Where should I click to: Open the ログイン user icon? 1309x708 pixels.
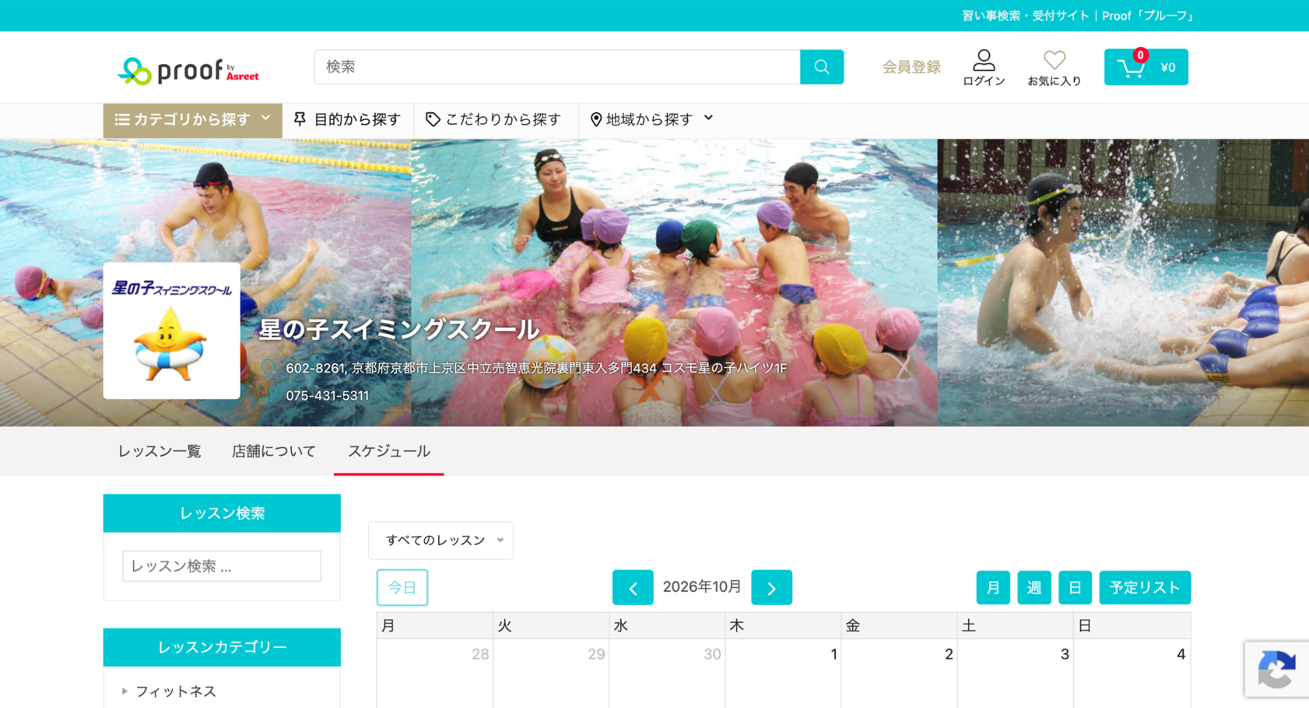coord(984,67)
